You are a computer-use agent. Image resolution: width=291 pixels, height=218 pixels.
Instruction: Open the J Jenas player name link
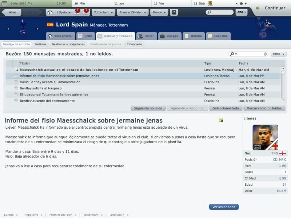click(x=250, y=118)
